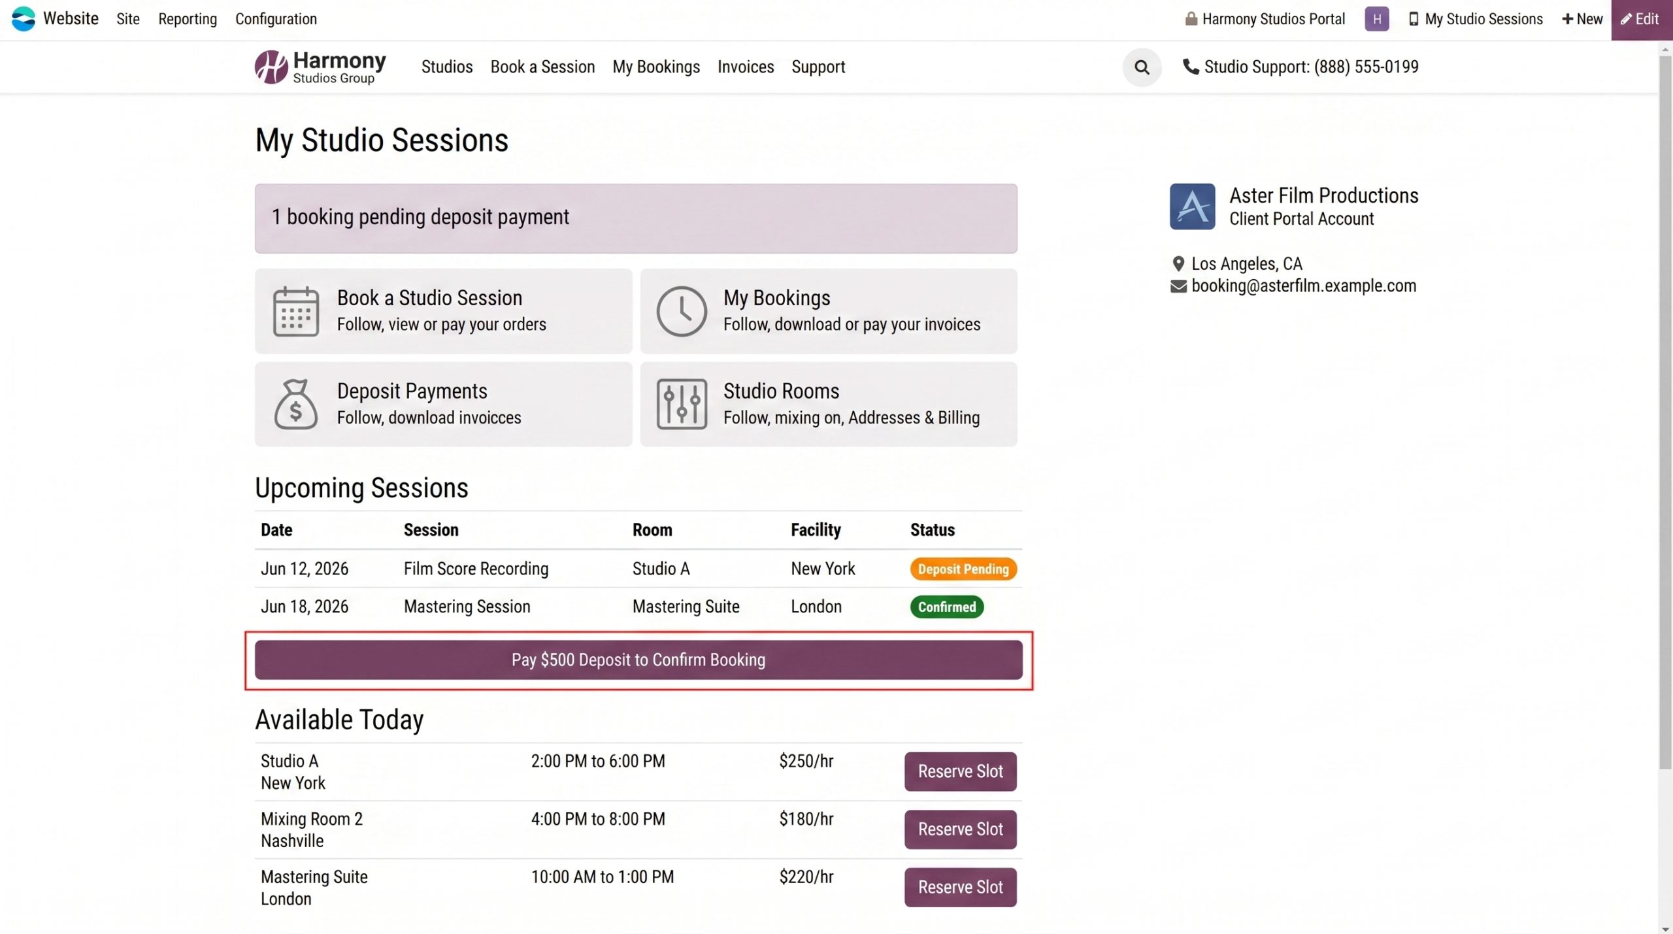Click the Jun 12, 2026 date cell
1673x934 pixels.
point(305,569)
